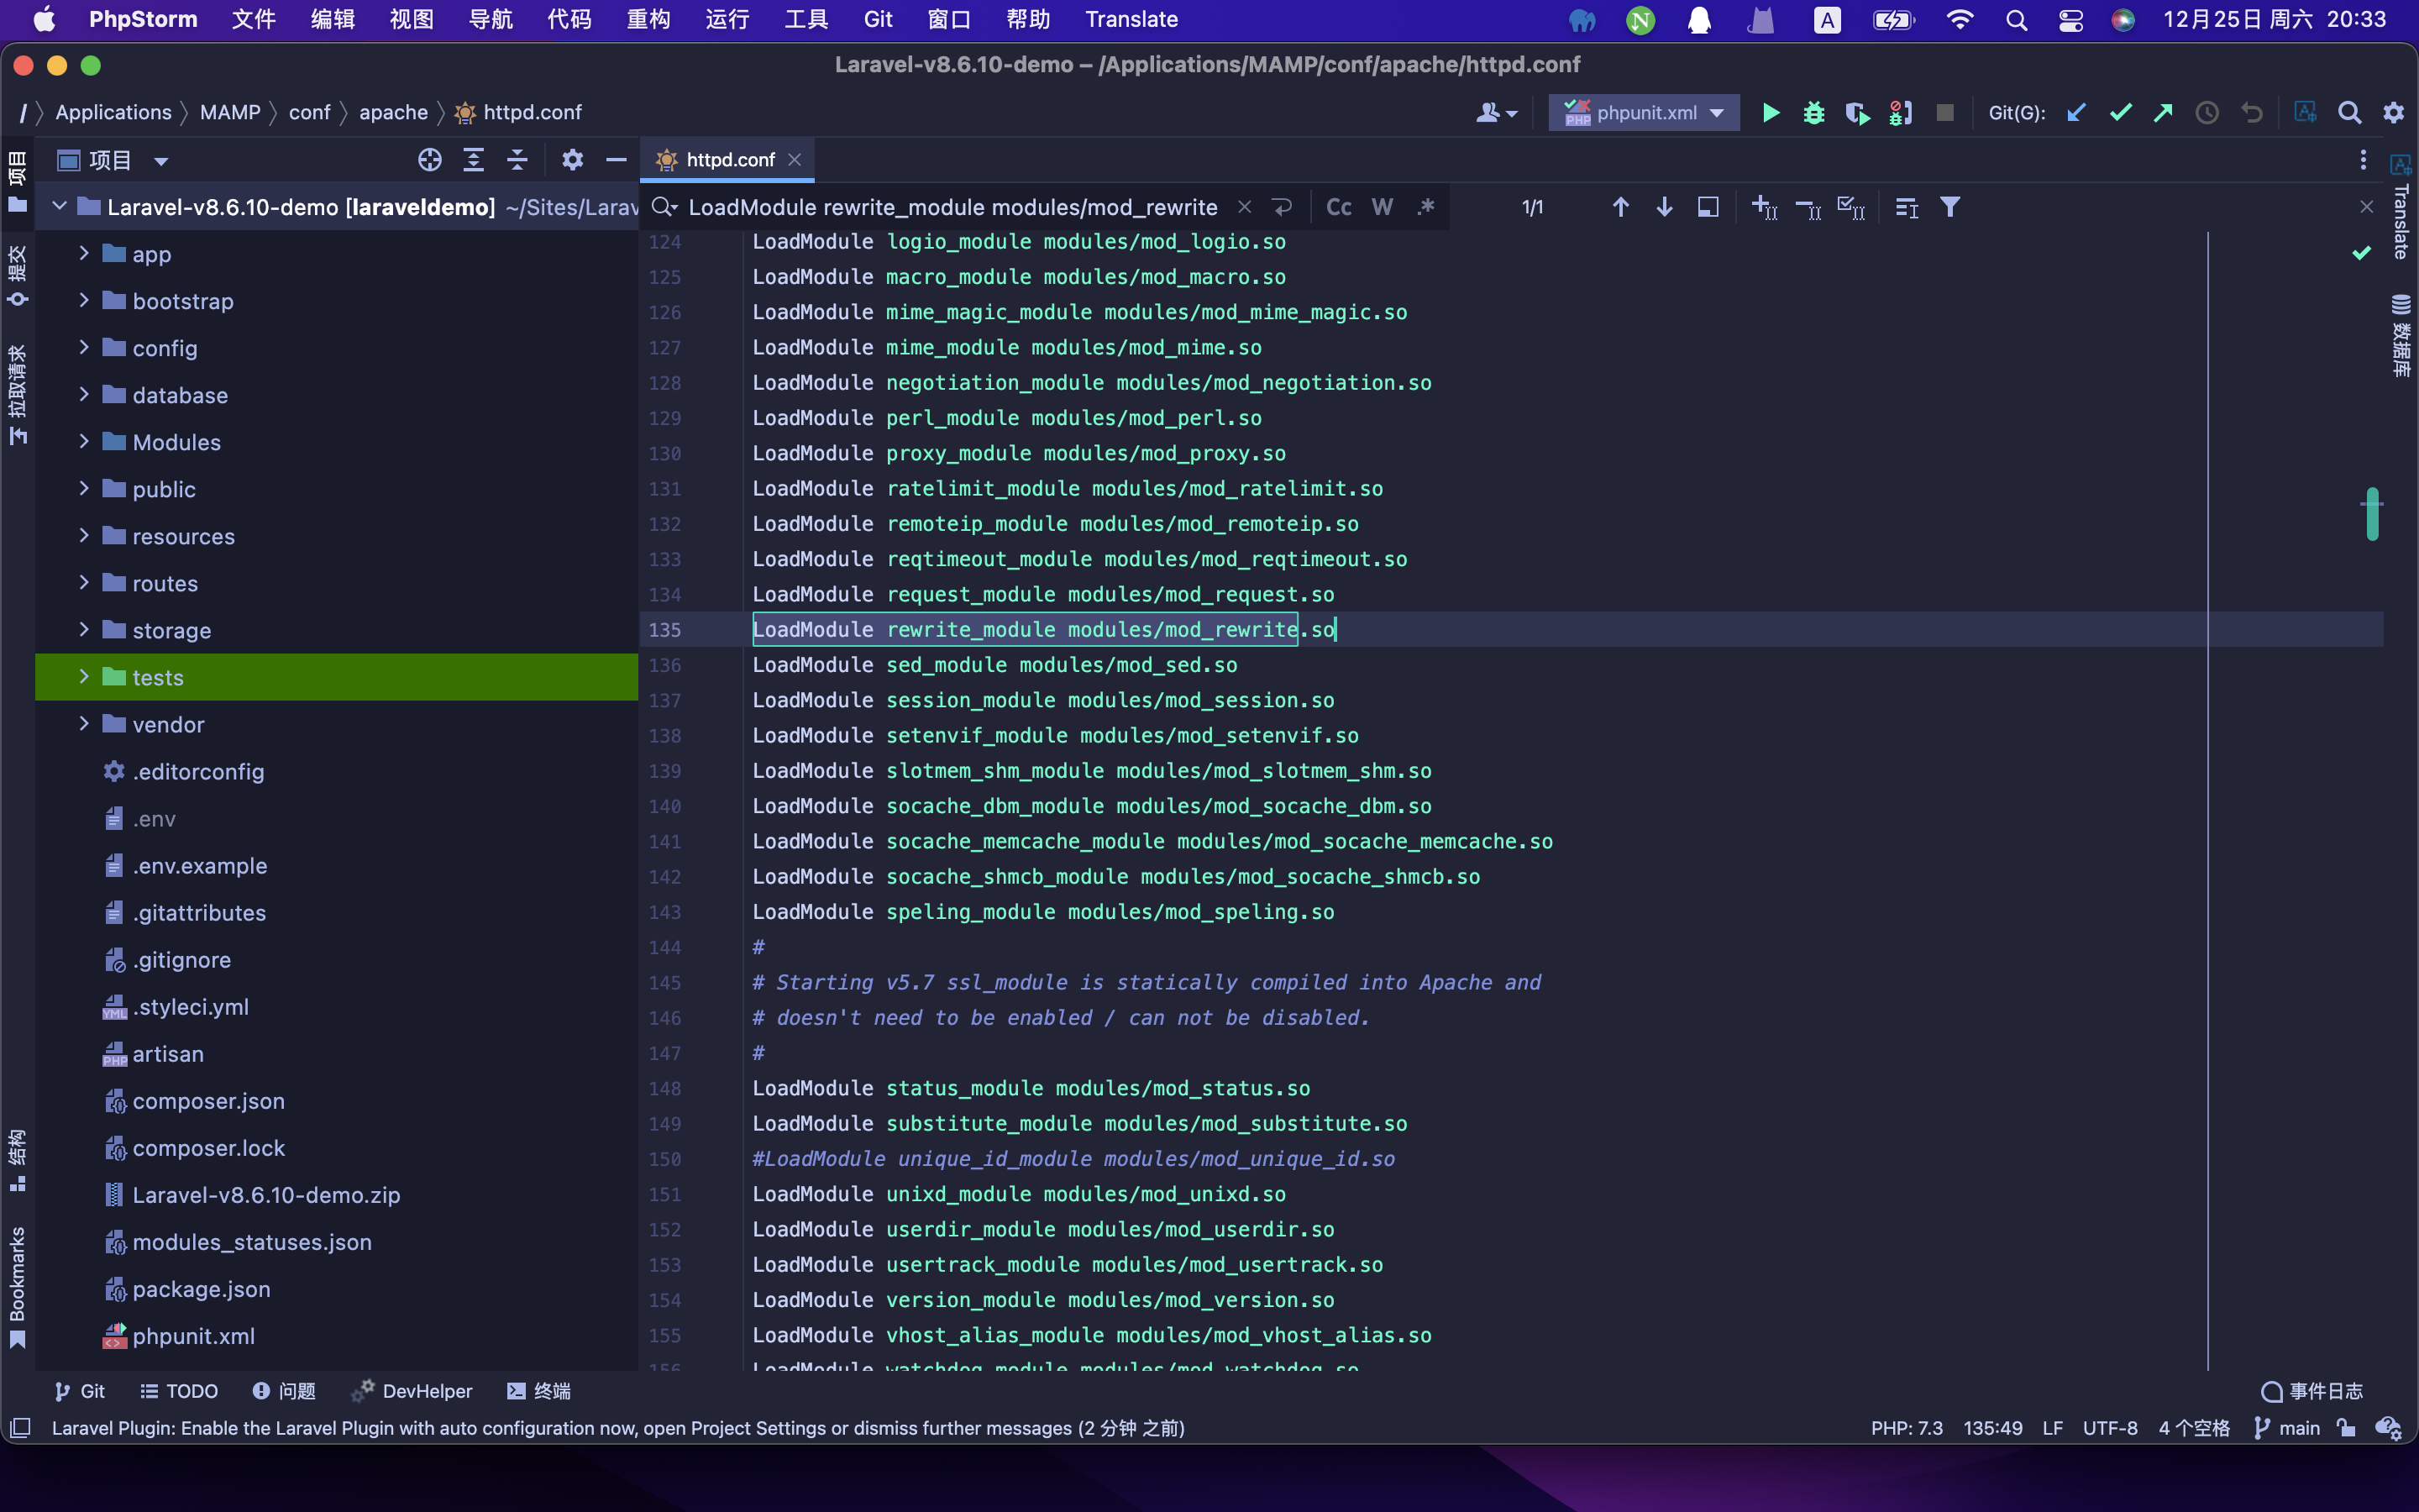Open search results in find window

click(x=1708, y=207)
